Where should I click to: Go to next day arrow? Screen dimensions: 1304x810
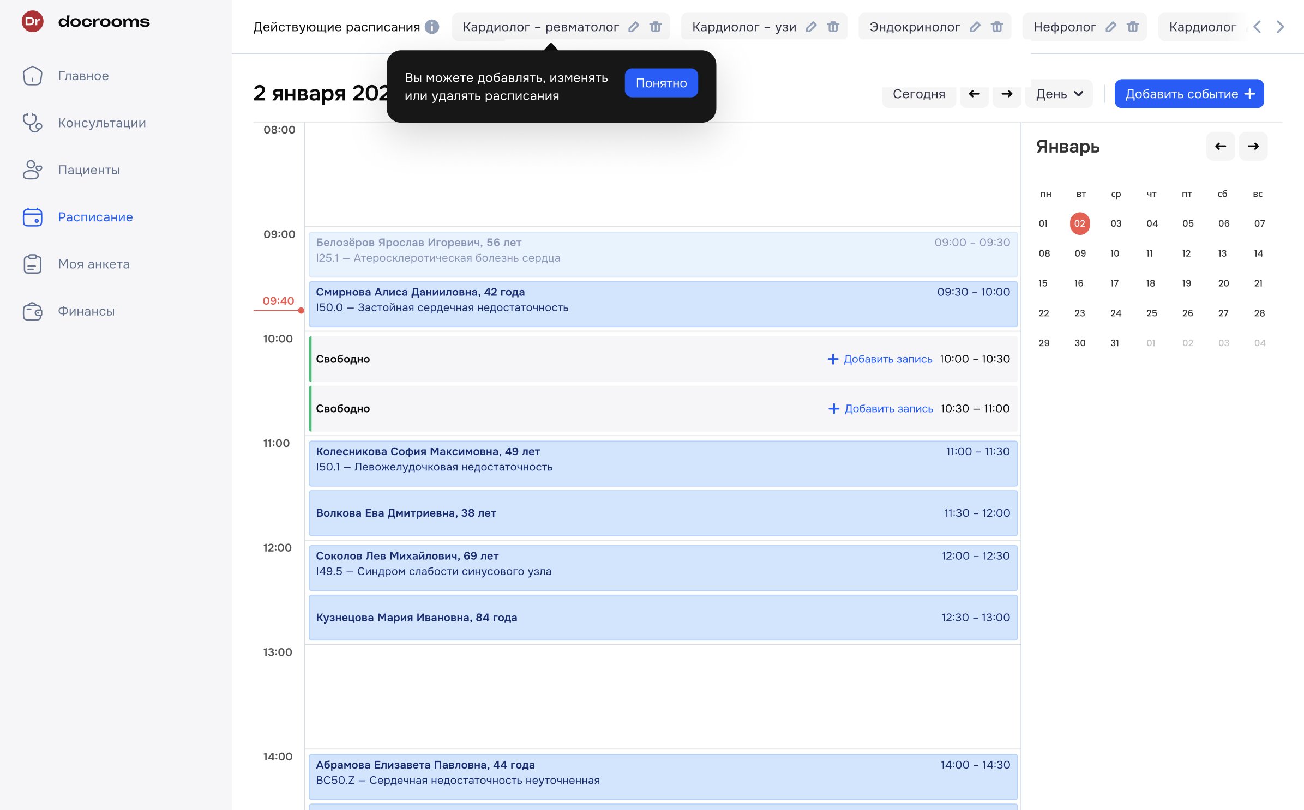coord(1007,94)
